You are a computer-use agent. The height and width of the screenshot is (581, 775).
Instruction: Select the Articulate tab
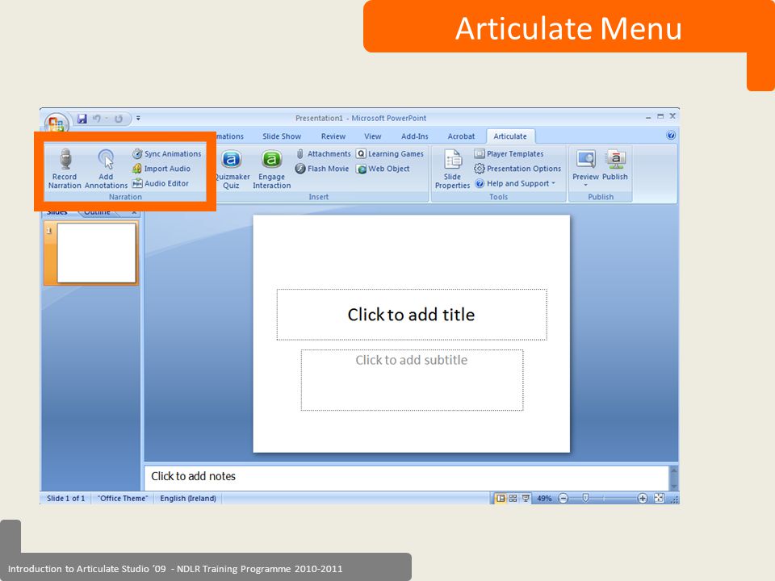[510, 136]
